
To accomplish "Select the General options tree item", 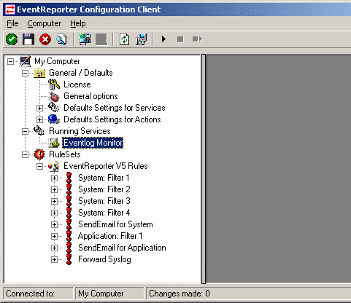I will click(x=90, y=96).
